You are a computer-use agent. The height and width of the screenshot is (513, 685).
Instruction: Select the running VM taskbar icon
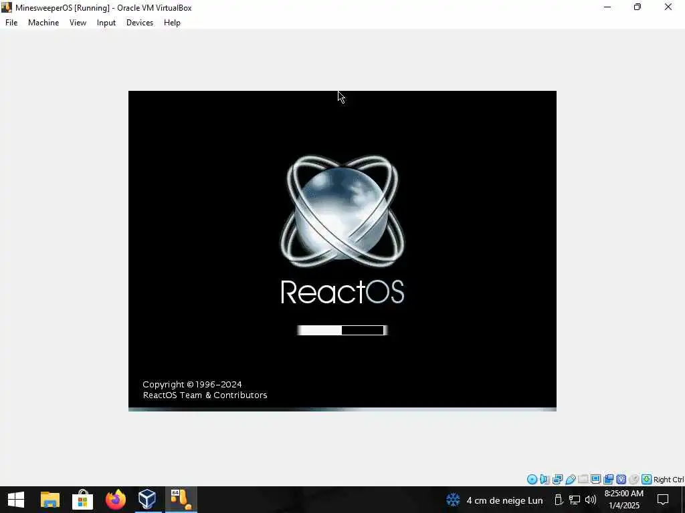tap(181, 500)
